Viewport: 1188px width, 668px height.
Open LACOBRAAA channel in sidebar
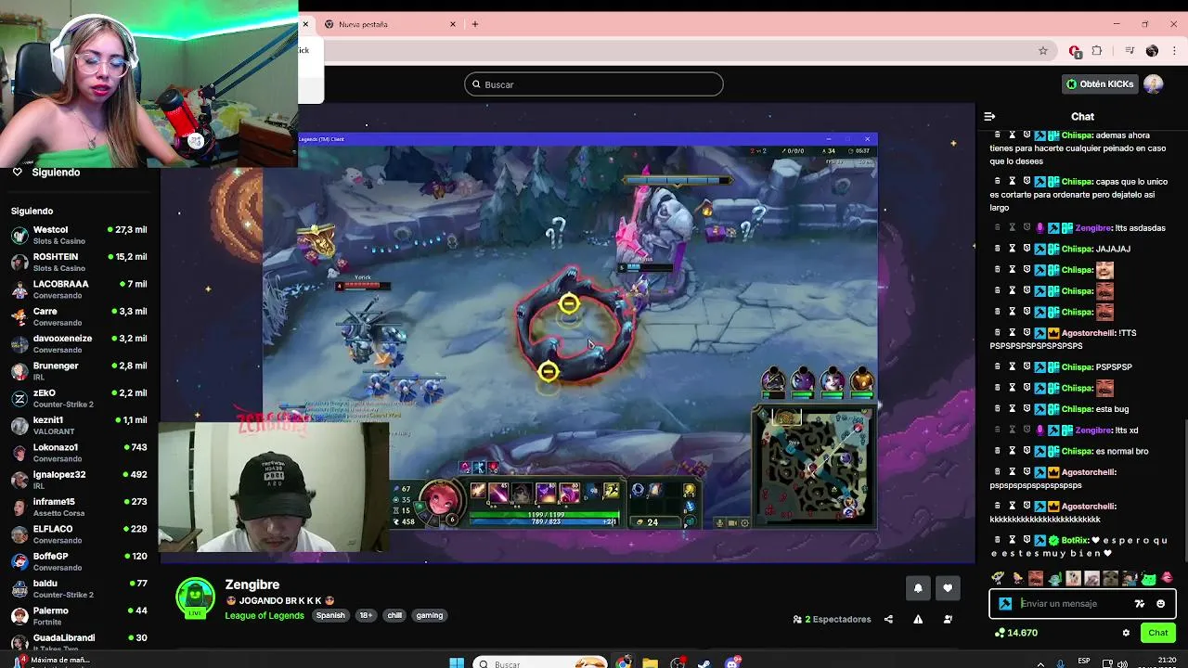point(79,289)
